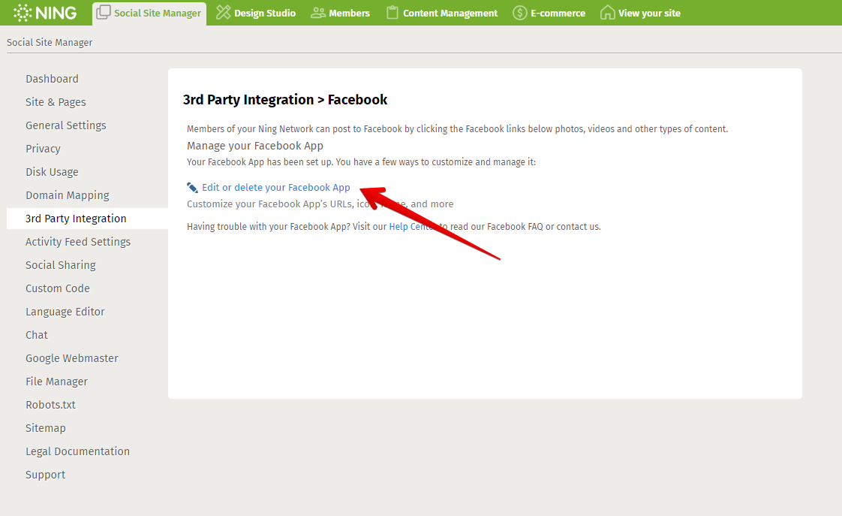This screenshot has width=842, height=516.
Task: Click the Content Management clipboard icon
Action: 392,12
